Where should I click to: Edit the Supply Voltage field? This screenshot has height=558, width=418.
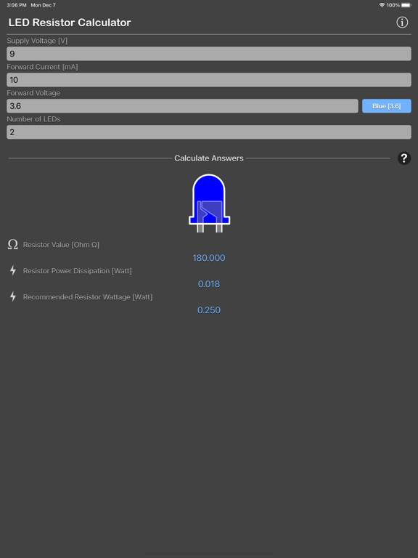click(x=209, y=54)
